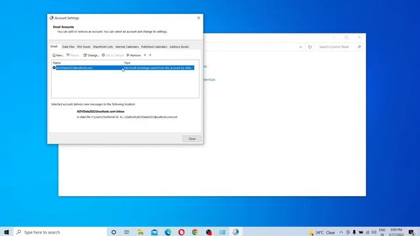Click Search Control Panel input field
The width and height of the screenshot is (420, 236).
click(337, 47)
